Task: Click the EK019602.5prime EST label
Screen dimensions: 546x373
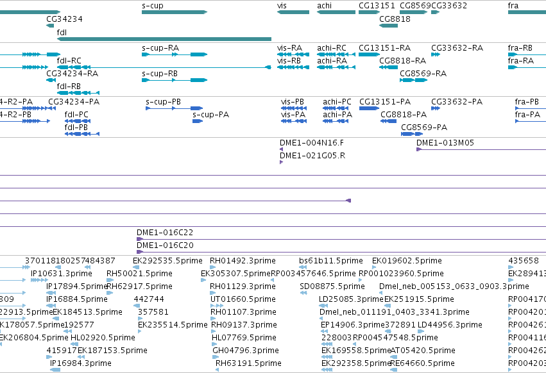Action: click(407, 261)
